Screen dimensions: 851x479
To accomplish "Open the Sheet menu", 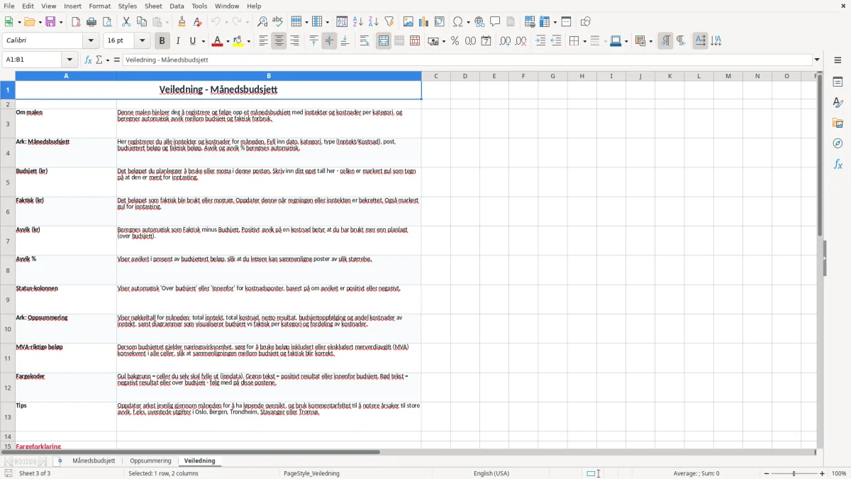I will [153, 6].
